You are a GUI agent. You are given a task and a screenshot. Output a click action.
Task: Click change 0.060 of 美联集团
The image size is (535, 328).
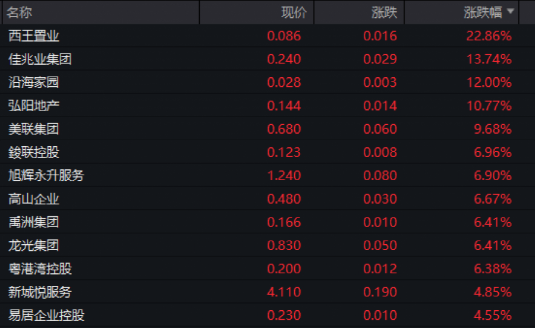point(380,129)
